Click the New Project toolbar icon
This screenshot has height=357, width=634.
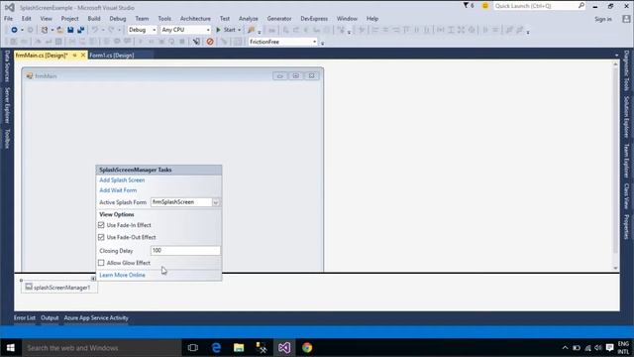click(x=45, y=30)
